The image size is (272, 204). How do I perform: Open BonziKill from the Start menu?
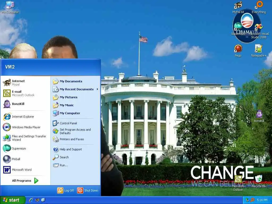pos(25,104)
